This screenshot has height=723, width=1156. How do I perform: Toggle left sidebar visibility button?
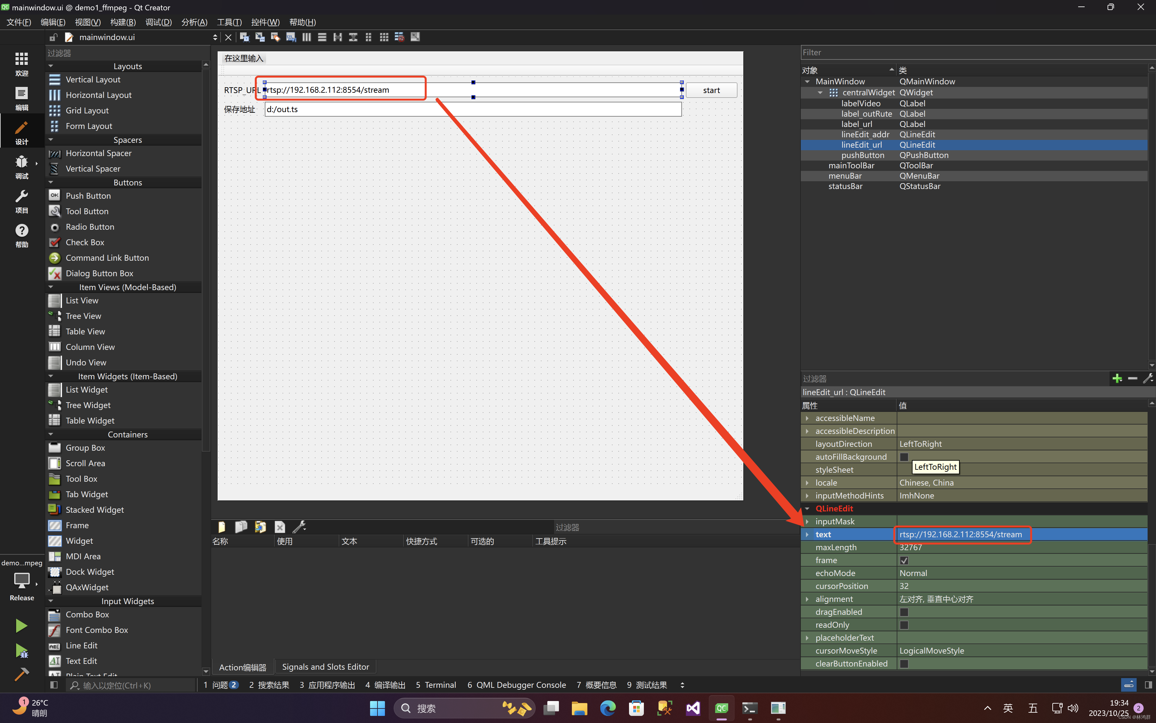tap(54, 685)
